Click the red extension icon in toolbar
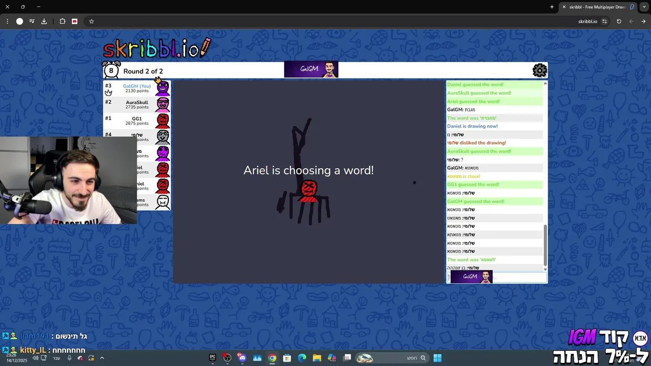 point(75,21)
